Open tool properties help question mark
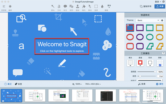The height and width of the screenshot is (104, 166). coord(163,53)
